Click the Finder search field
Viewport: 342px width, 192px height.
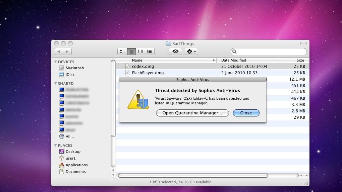tap(269, 52)
